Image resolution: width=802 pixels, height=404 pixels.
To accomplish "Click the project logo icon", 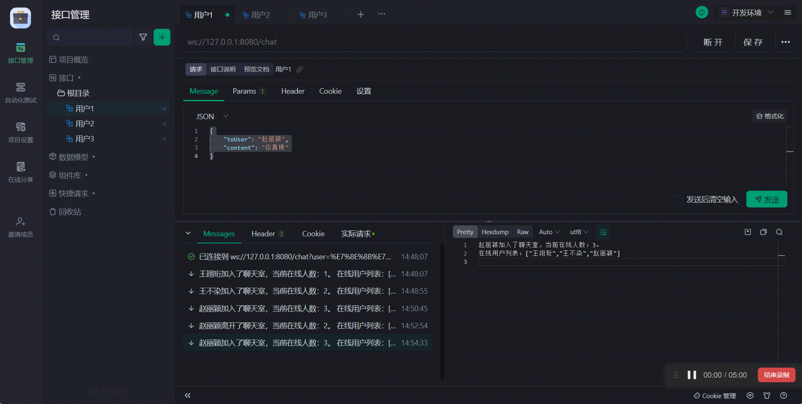I will pyautogui.click(x=21, y=18).
